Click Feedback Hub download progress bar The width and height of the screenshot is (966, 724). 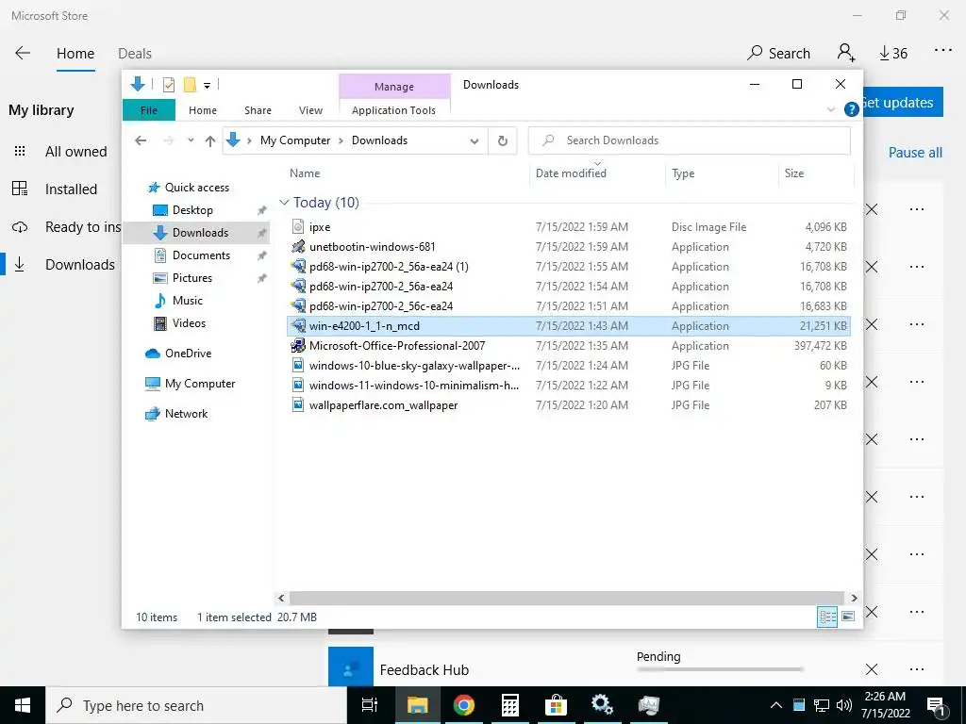(x=720, y=669)
